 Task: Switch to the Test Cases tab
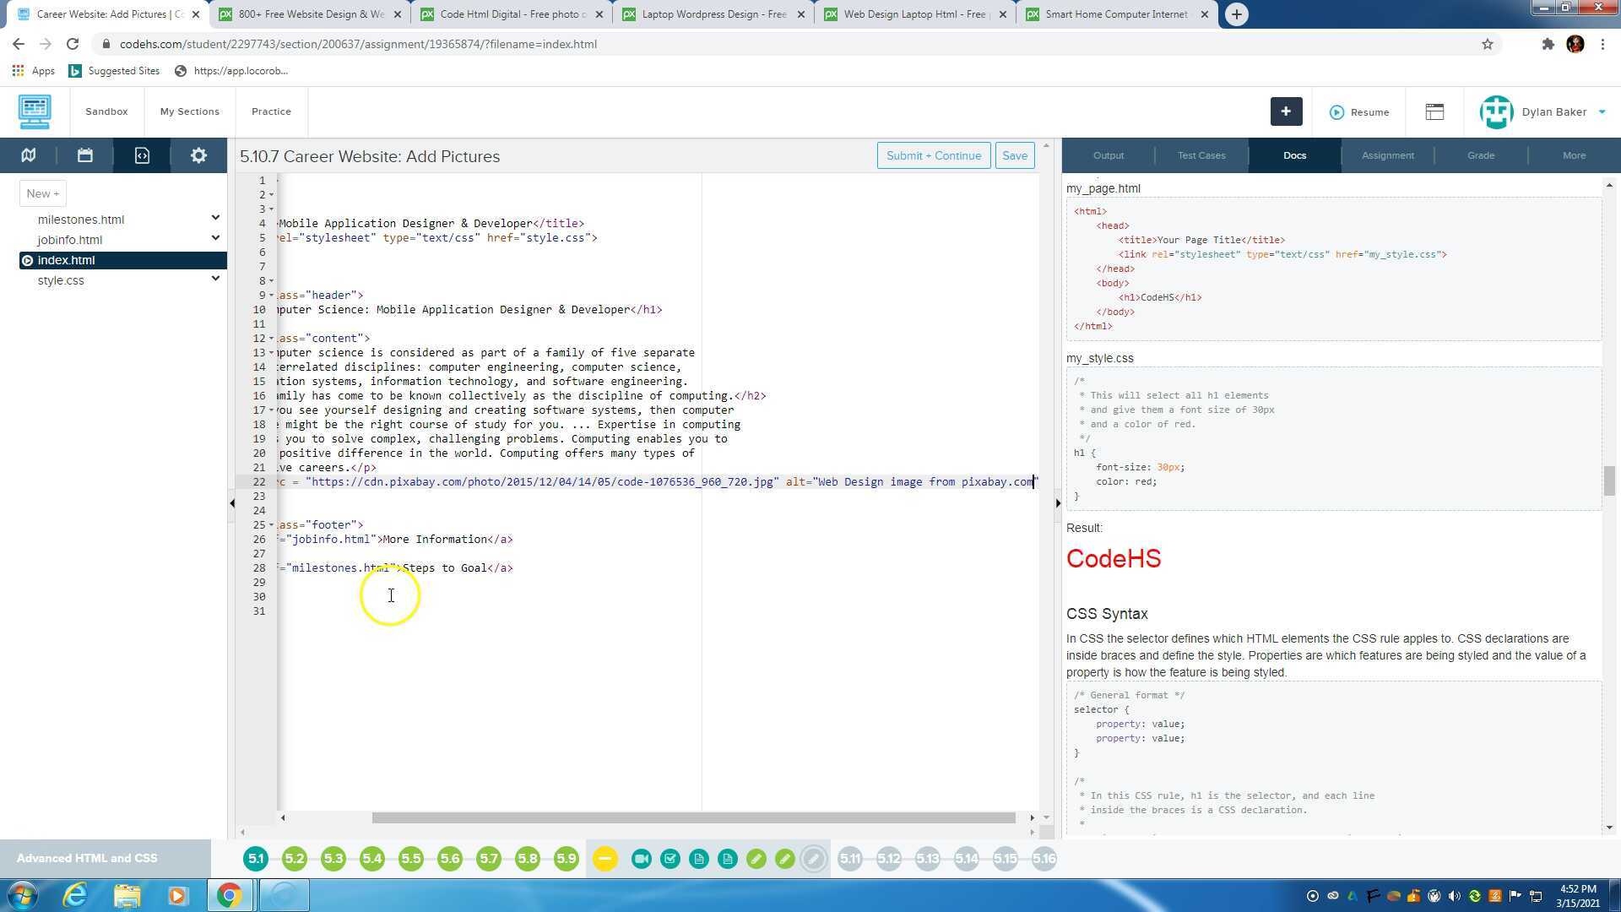point(1201,155)
